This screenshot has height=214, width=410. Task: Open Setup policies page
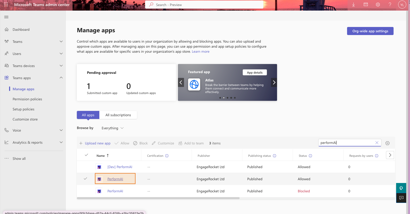[x=24, y=109]
